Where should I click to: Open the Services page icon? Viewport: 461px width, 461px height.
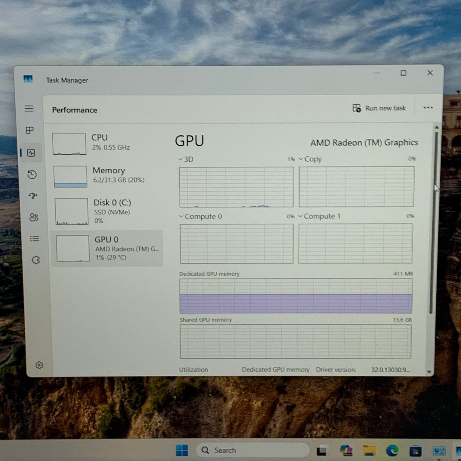[x=35, y=260]
